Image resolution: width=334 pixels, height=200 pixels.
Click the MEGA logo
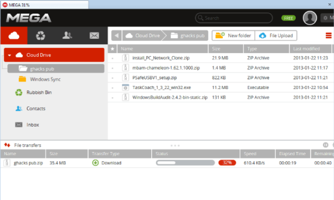pyautogui.click(x=28, y=18)
